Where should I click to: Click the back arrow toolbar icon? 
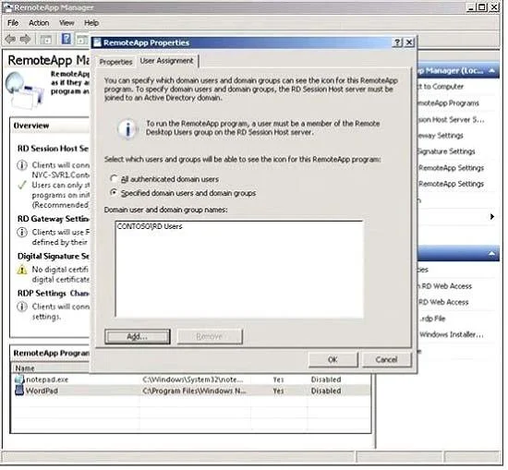point(10,39)
